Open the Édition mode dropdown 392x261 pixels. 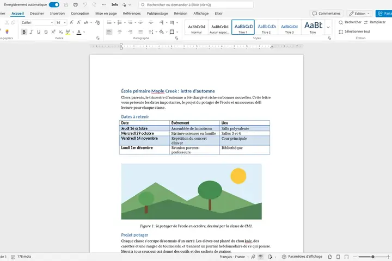[359, 14]
